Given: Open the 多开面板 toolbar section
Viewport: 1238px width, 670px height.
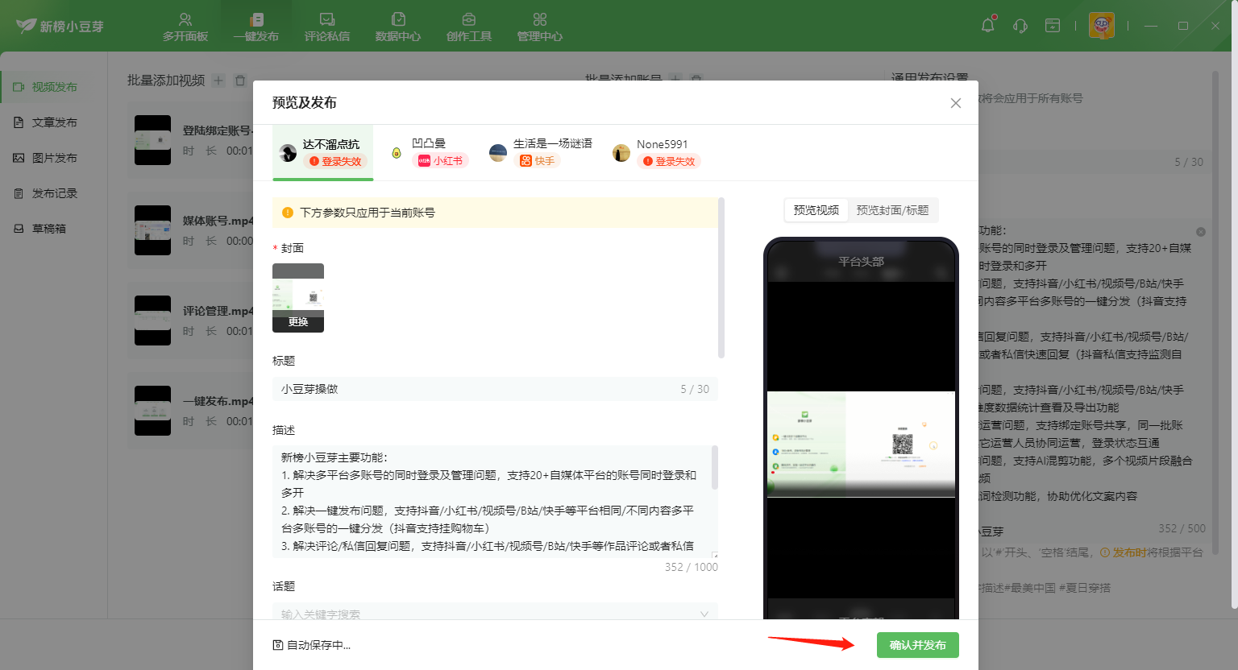Looking at the screenshot, I should pos(185,27).
